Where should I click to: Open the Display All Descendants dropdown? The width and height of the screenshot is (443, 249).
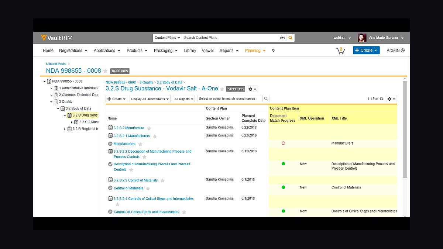(150, 99)
